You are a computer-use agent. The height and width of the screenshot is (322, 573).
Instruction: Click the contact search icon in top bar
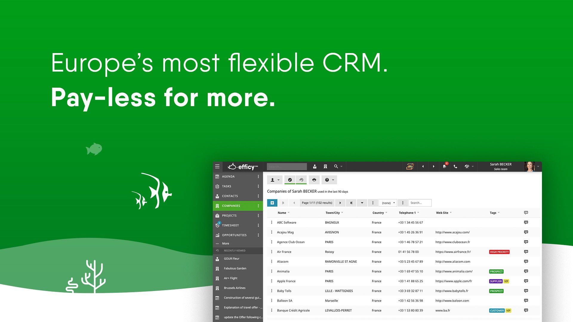click(315, 167)
